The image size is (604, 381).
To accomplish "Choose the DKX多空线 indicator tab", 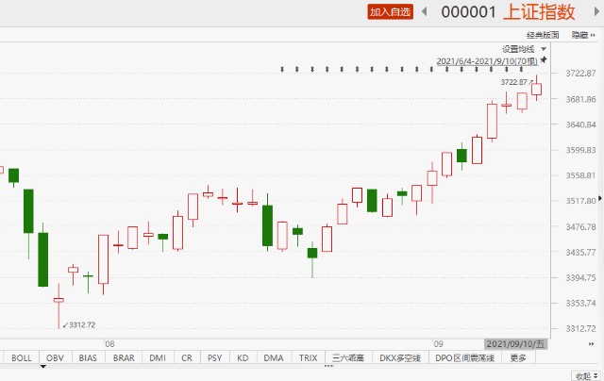I will click(400, 358).
